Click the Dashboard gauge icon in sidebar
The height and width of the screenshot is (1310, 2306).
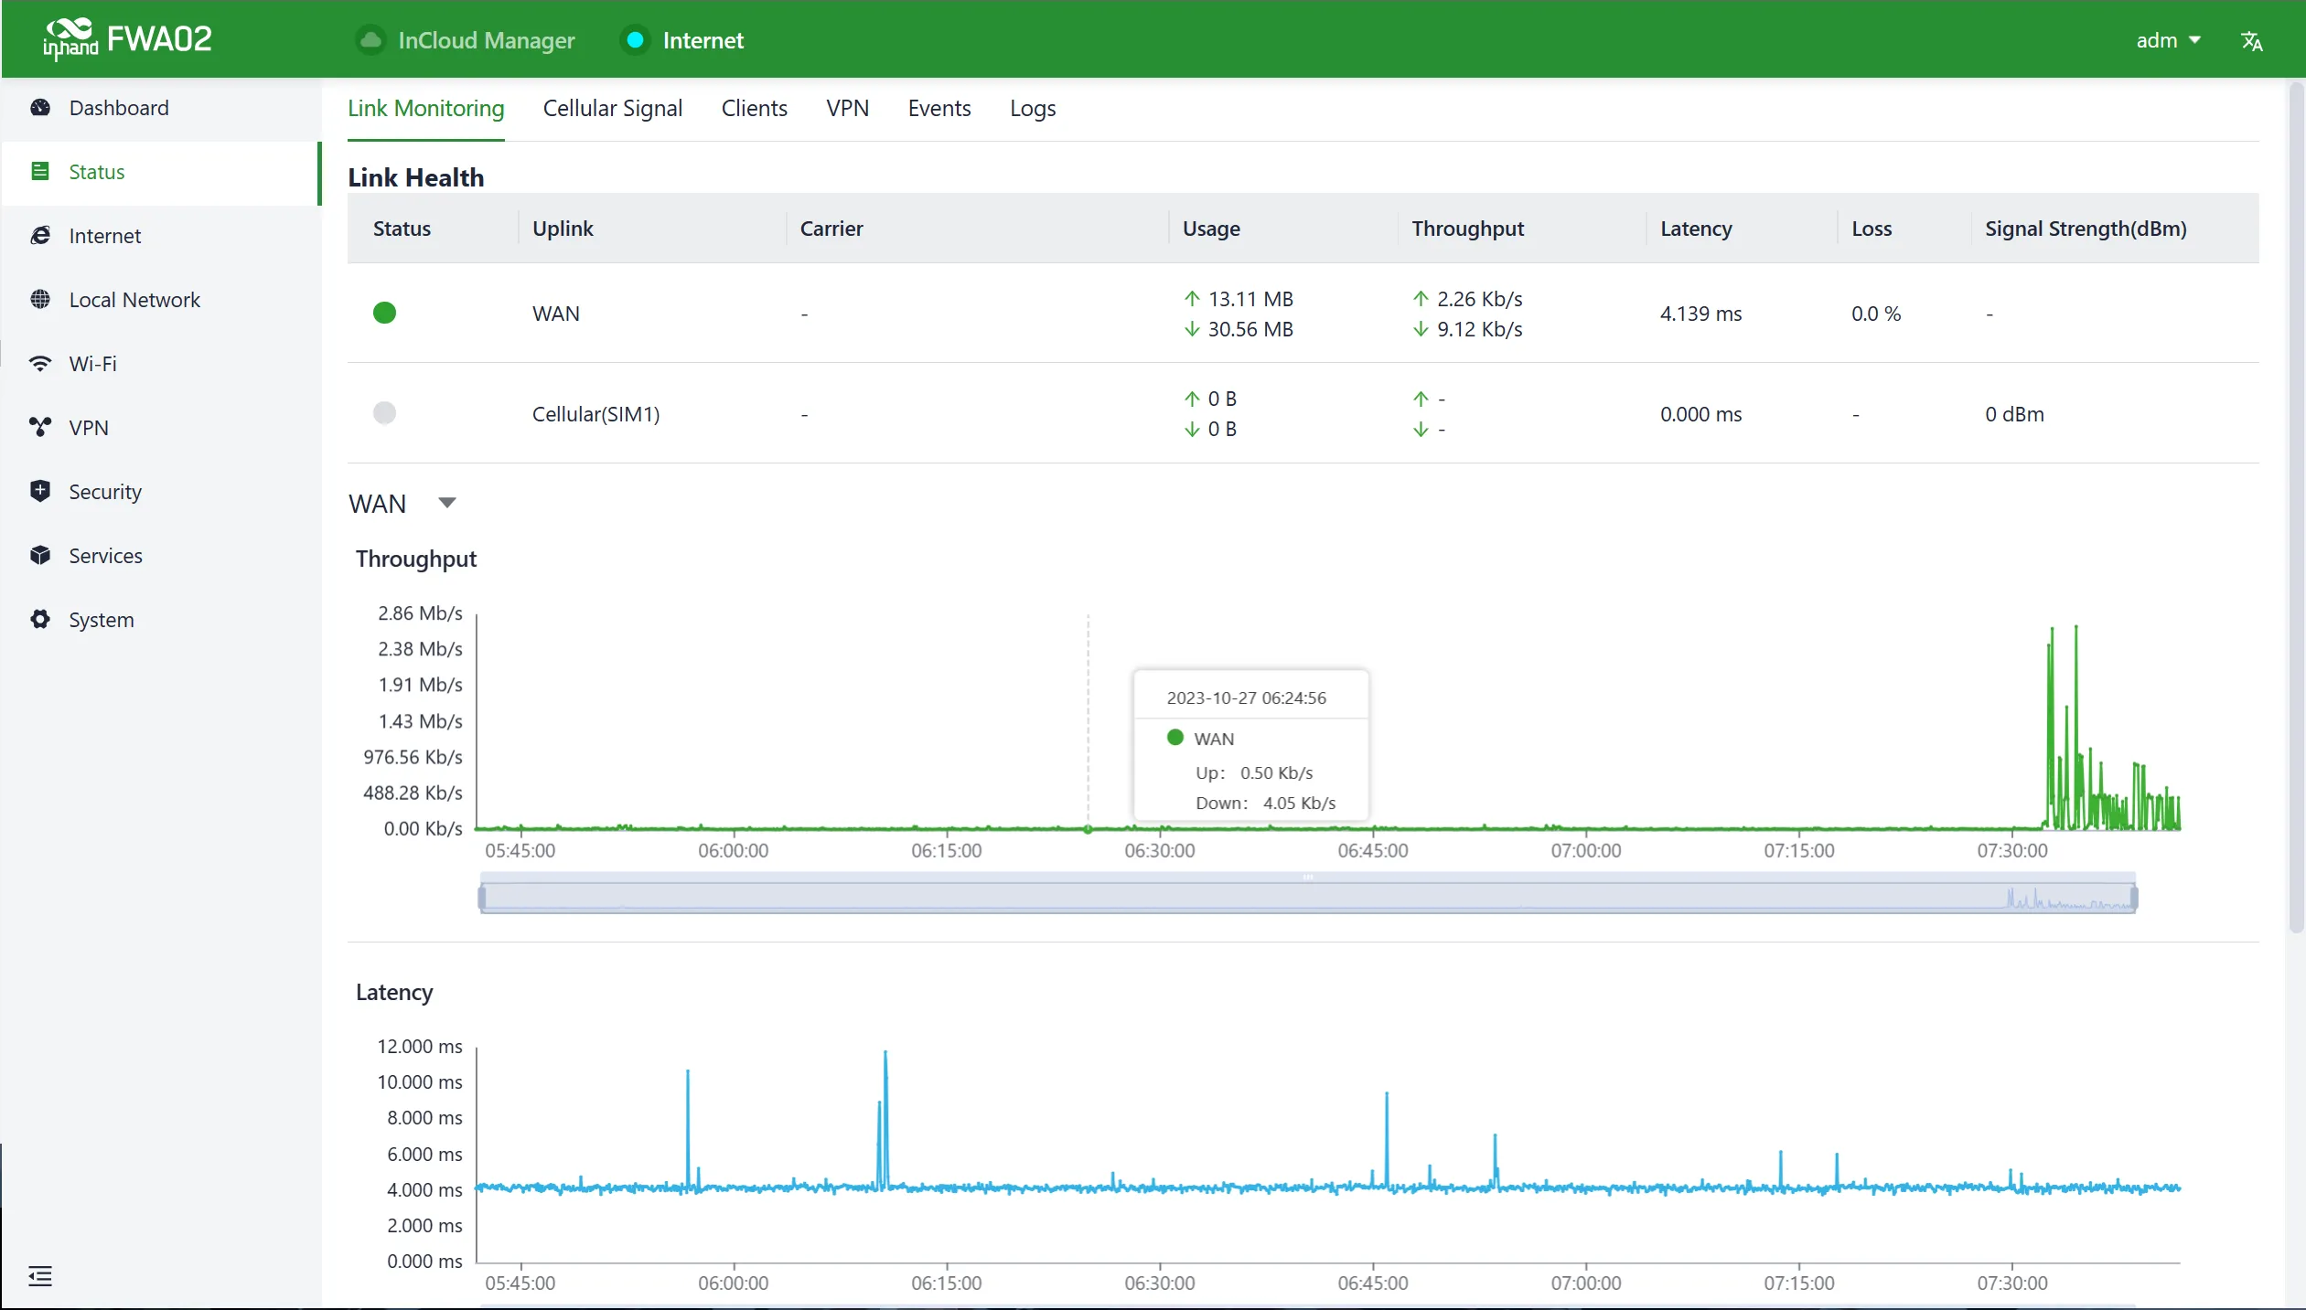(40, 108)
